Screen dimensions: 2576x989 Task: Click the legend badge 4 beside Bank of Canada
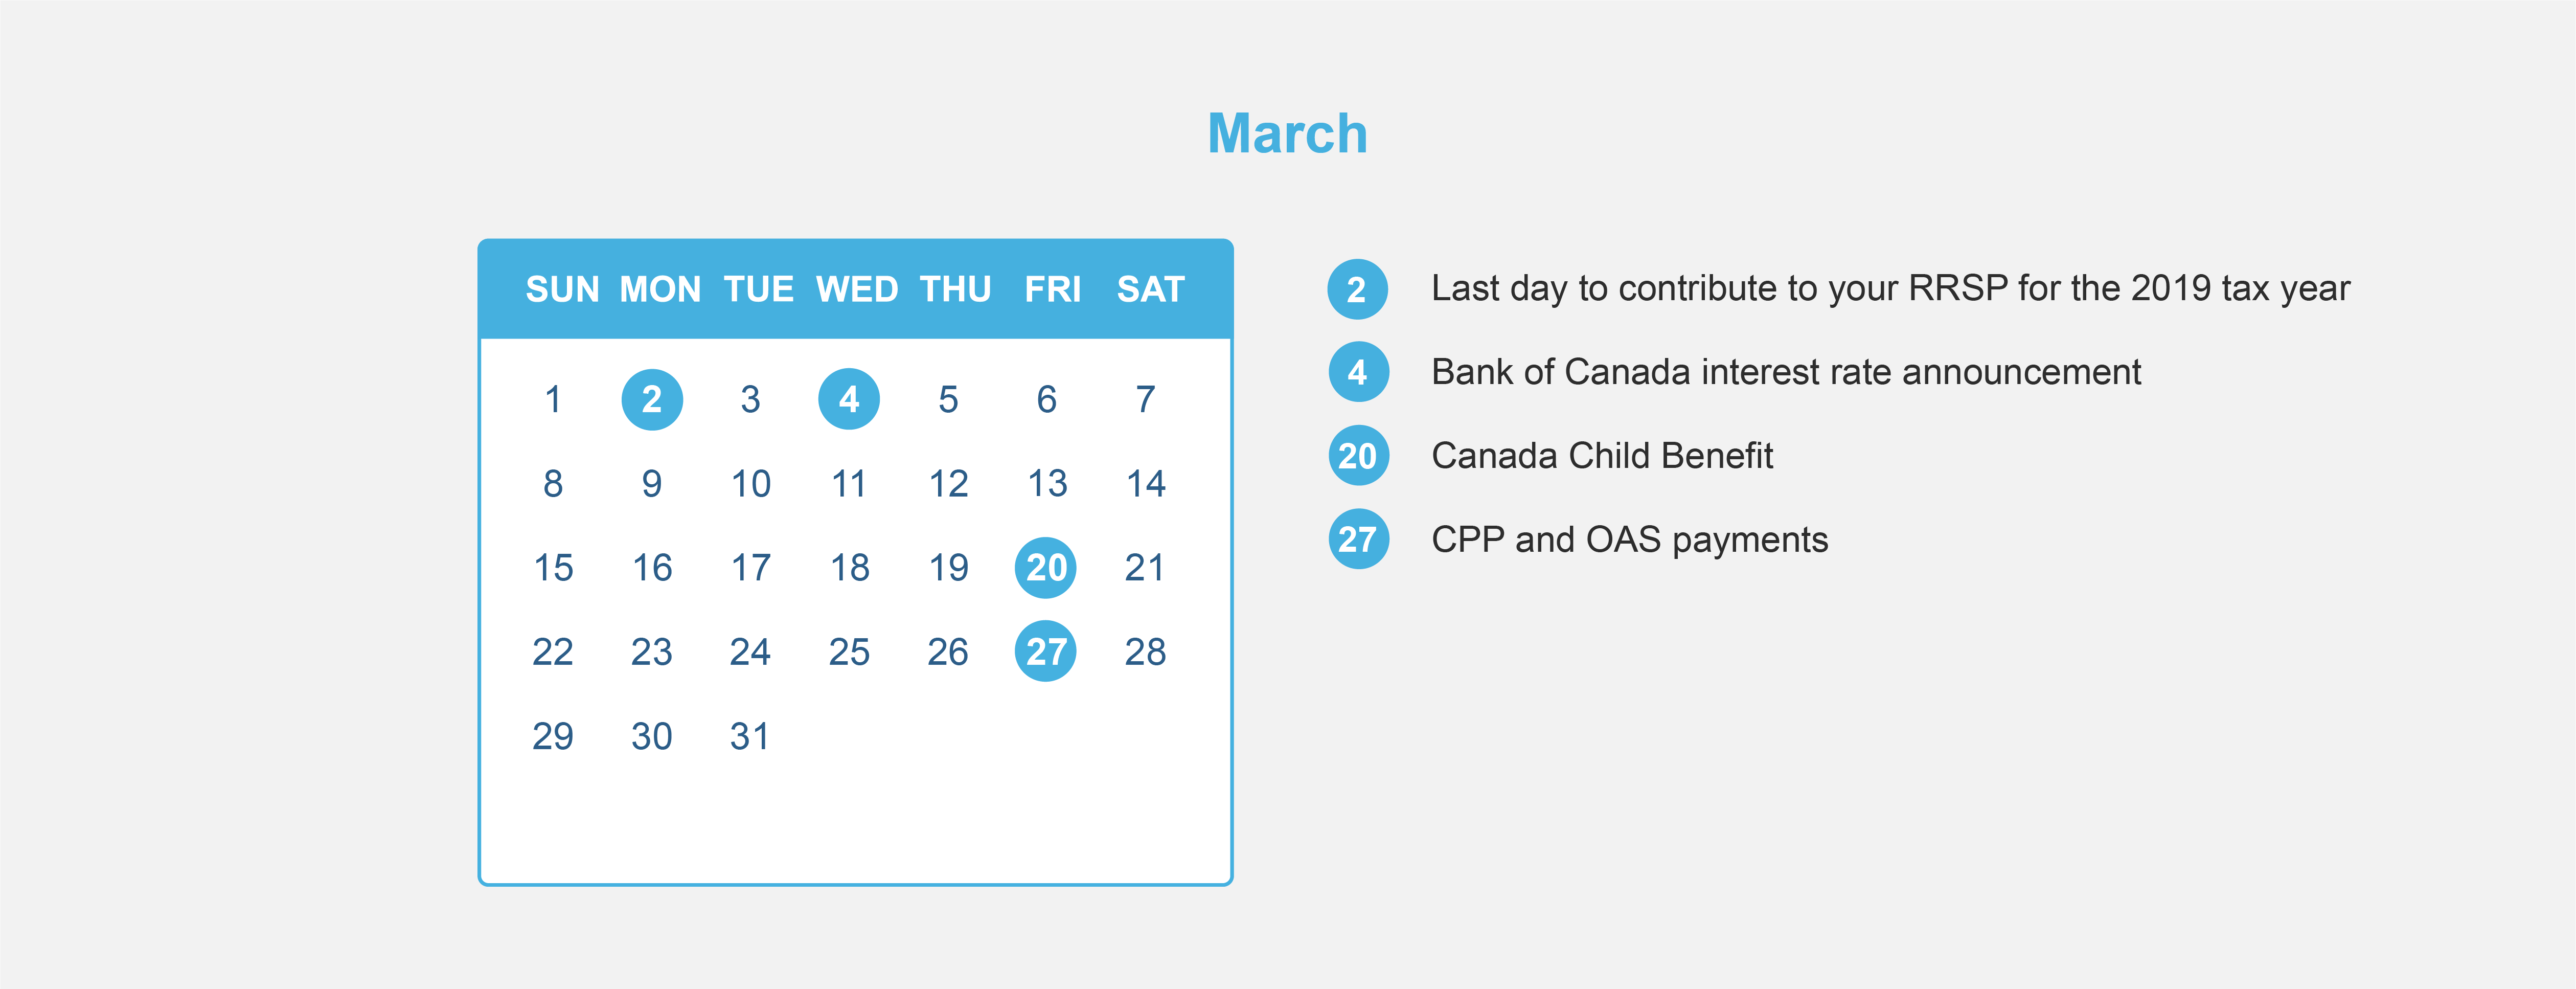pos(1358,373)
